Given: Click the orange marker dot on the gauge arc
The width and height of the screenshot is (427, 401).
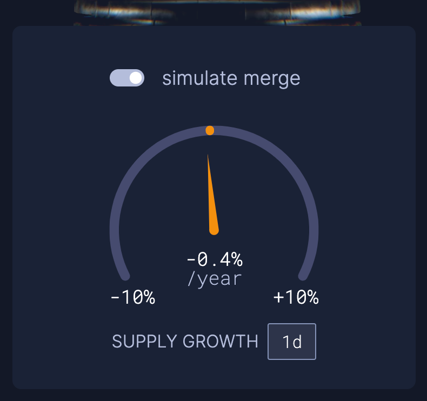Looking at the screenshot, I should click(x=210, y=130).
